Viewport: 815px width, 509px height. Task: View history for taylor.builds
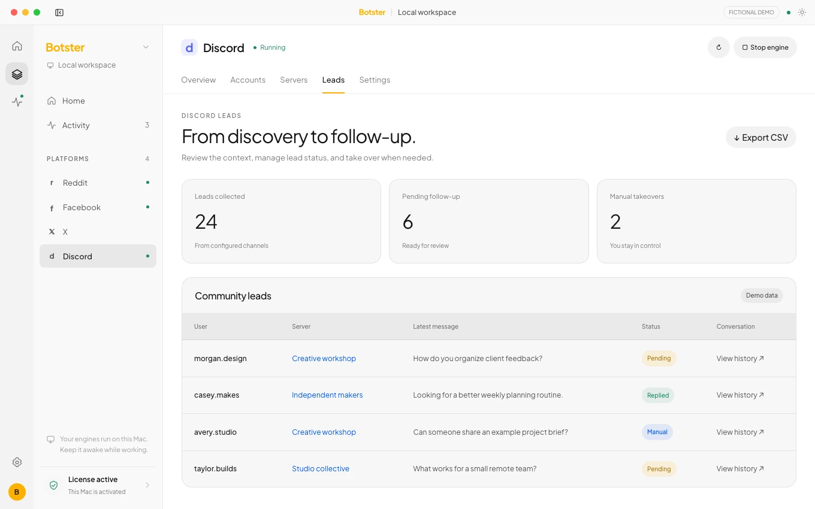[740, 469]
